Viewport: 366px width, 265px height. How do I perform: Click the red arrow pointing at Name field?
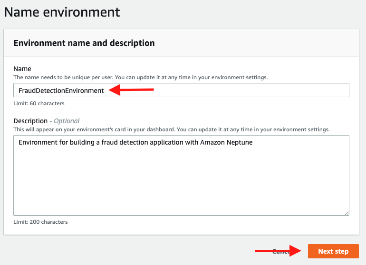[132, 90]
